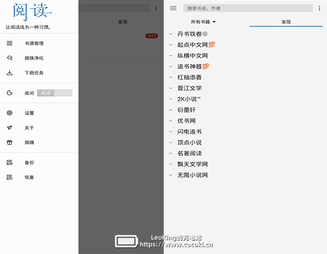Click the backup icon in drawer
This screenshot has height=254, width=327.
[9, 162]
